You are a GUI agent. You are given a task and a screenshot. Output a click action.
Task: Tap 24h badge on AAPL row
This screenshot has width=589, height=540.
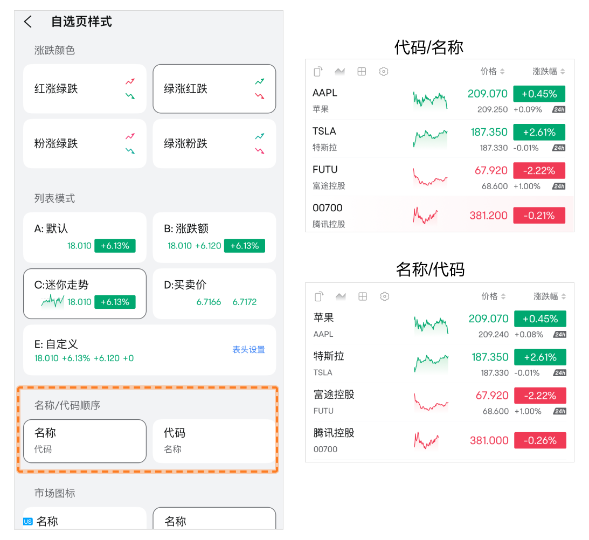point(559,110)
